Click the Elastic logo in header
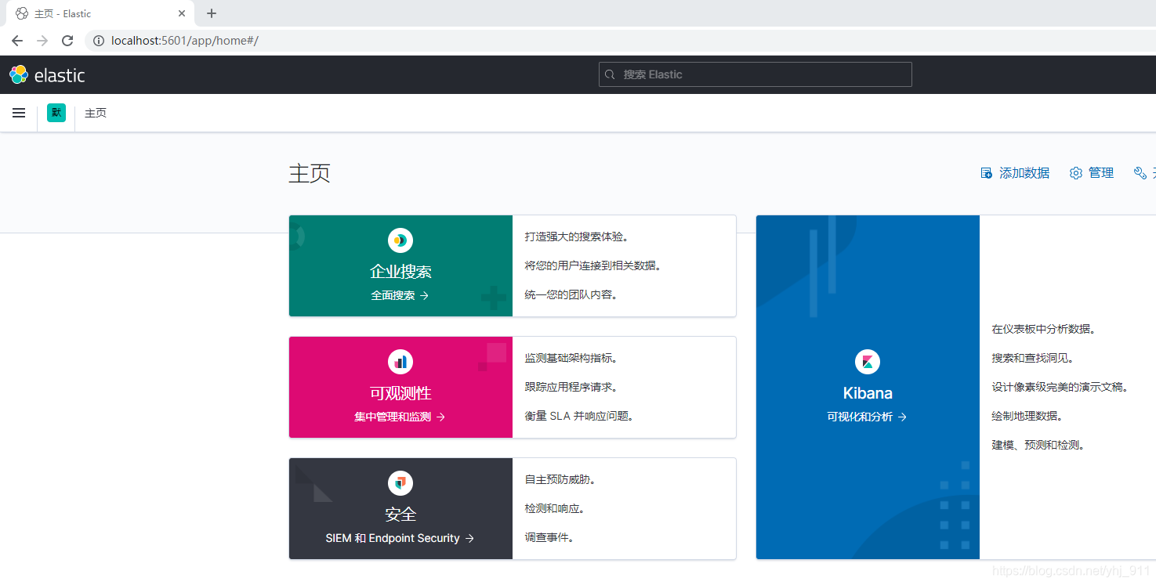The height and width of the screenshot is (585, 1156). pos(47,75)
